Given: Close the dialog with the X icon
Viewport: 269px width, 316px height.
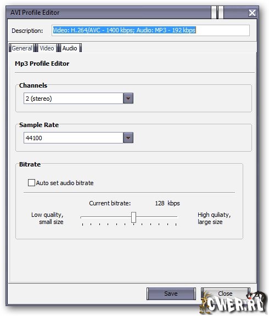Looking at the screenshot, I should point(252,13).
